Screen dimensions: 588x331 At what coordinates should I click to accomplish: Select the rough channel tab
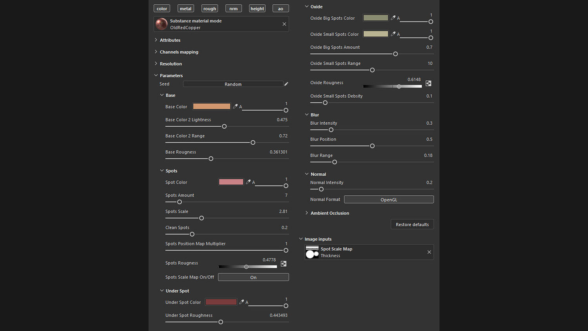(x=210, y=9)
